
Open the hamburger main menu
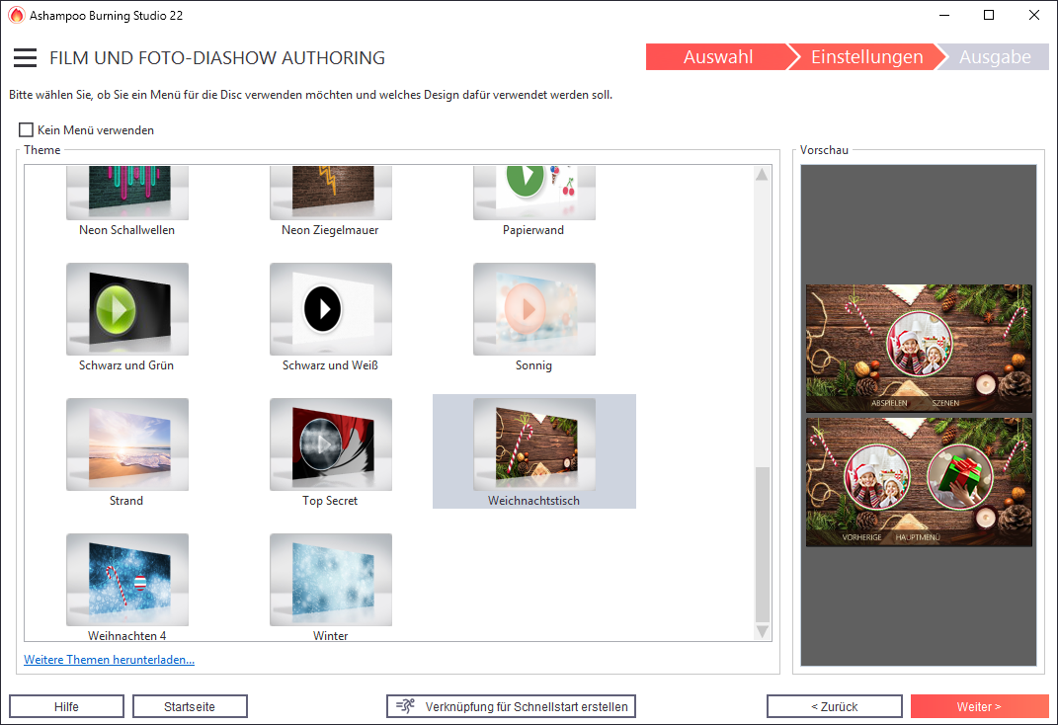(25, 58)
